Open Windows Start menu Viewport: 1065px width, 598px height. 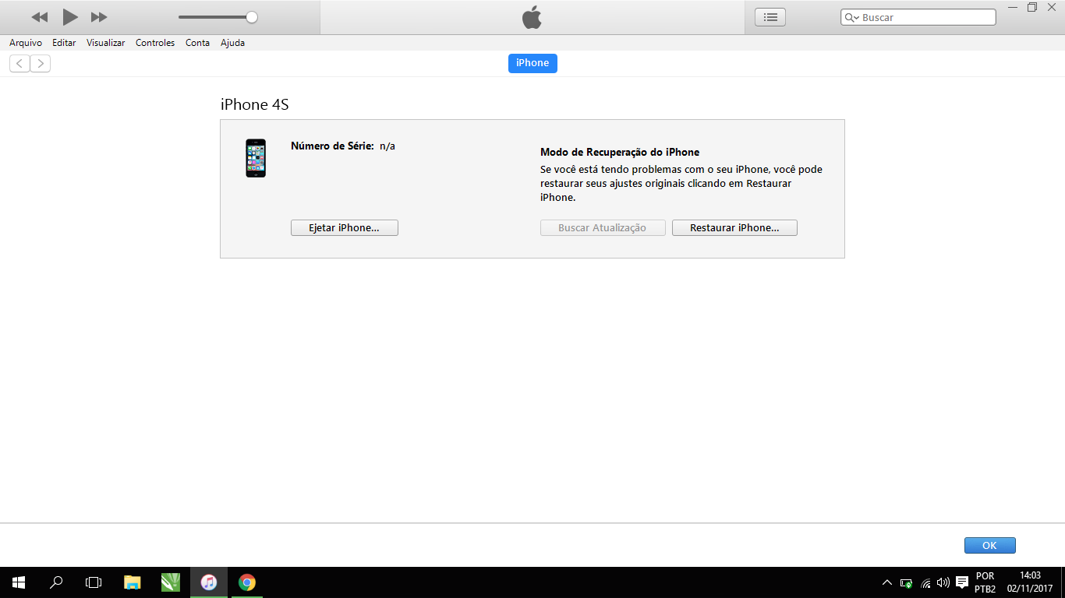[x=19, y=582]
